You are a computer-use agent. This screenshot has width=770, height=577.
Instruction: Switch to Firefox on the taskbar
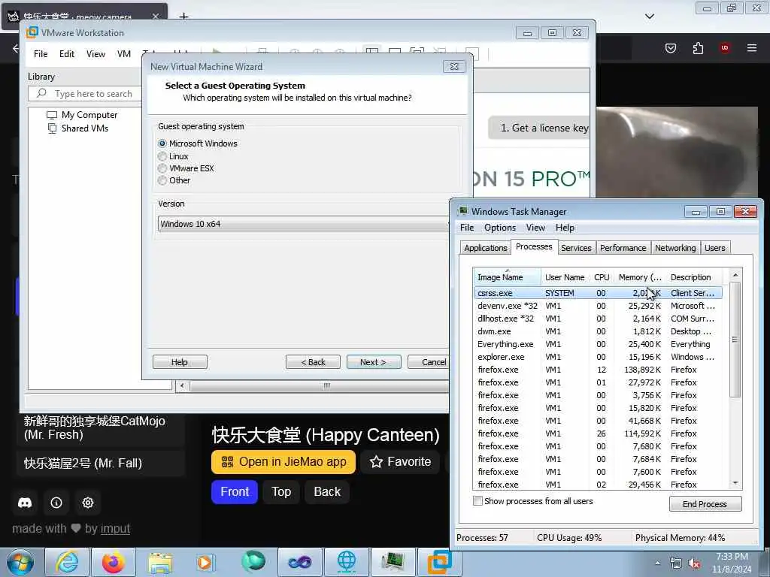coord(114,562)
